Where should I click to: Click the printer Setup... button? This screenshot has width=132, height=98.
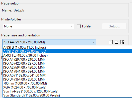114,26
